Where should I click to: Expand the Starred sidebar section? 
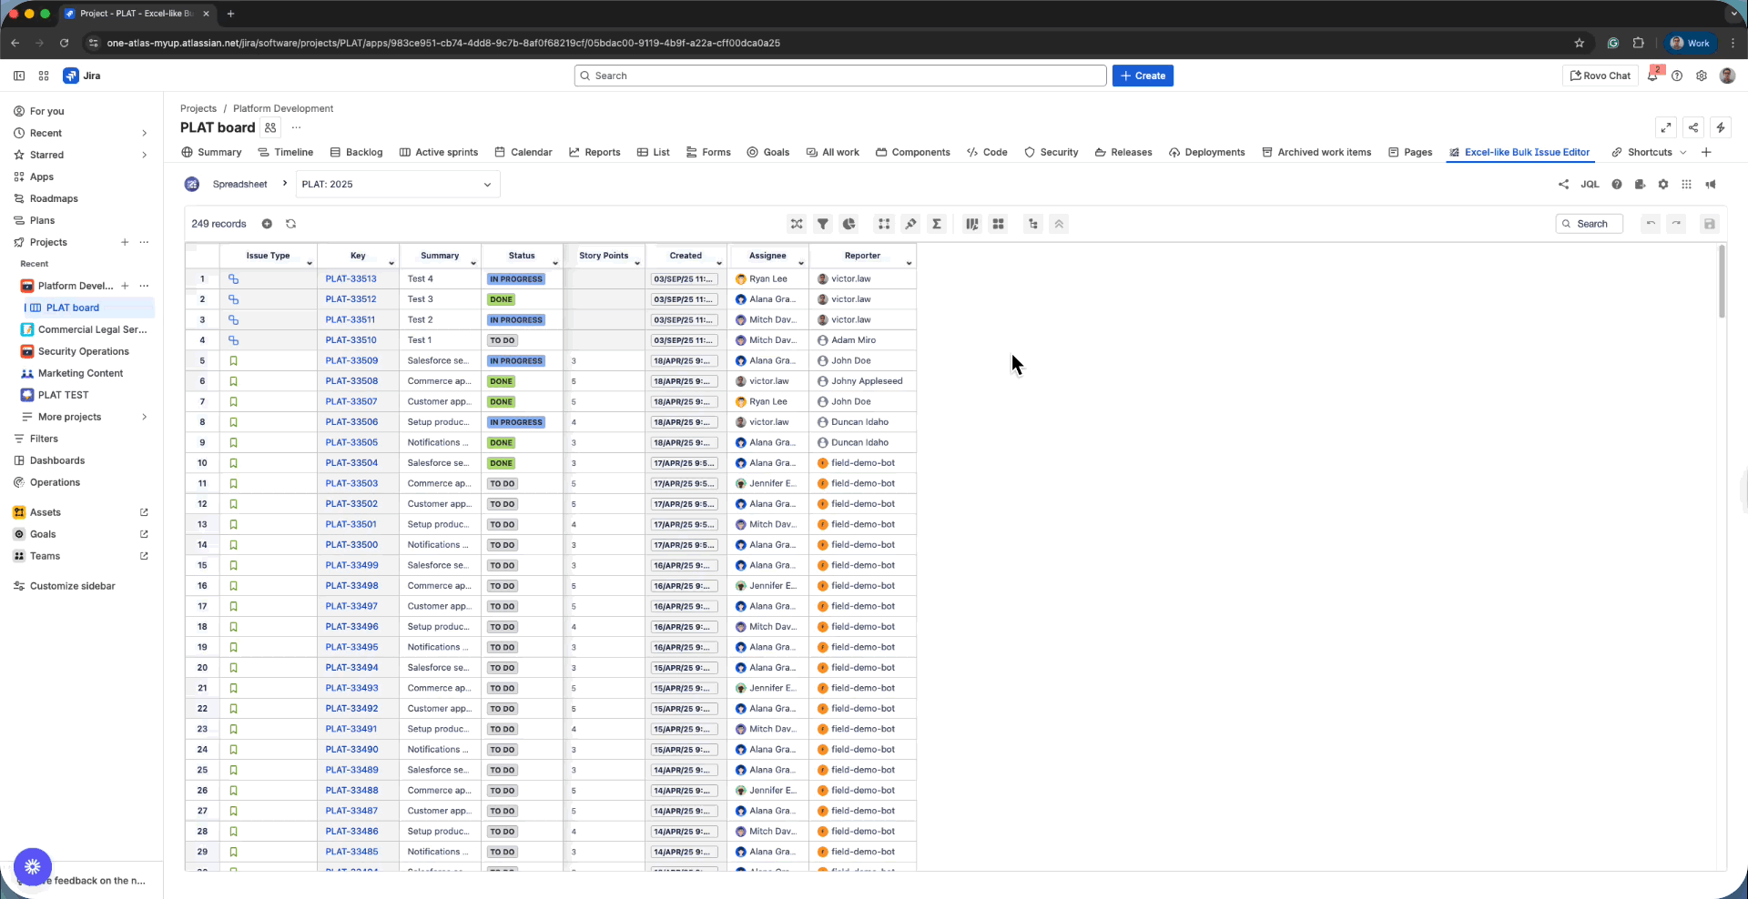point(144,155)
